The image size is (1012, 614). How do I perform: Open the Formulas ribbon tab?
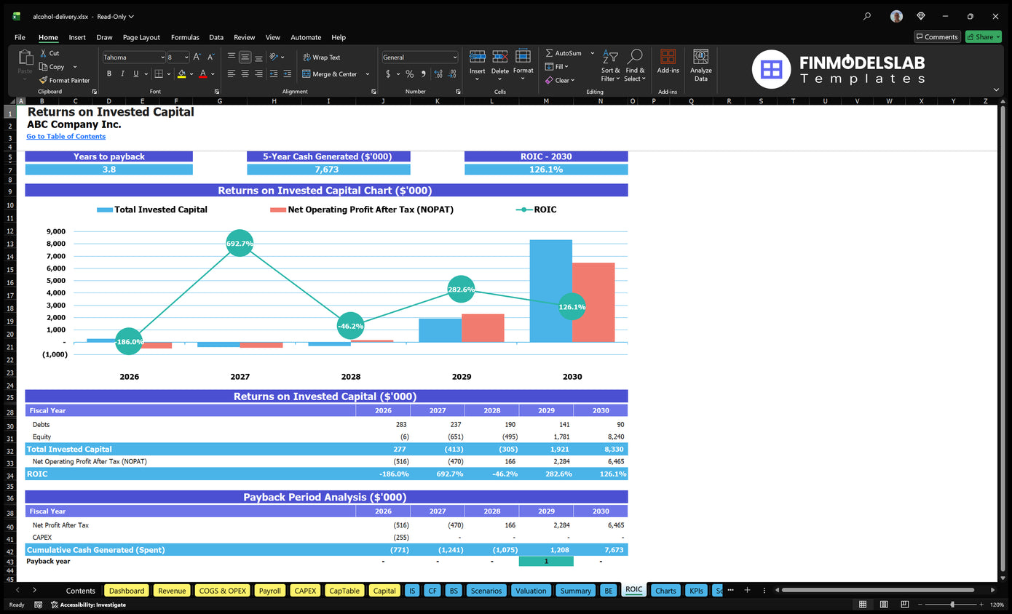point(185,37)
